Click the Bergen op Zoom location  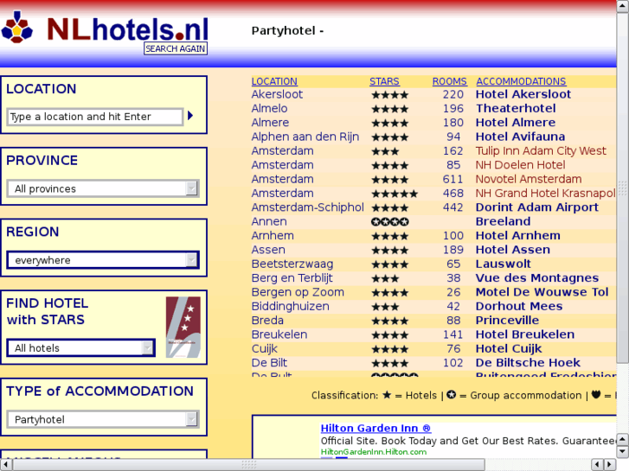coord(298,292)
